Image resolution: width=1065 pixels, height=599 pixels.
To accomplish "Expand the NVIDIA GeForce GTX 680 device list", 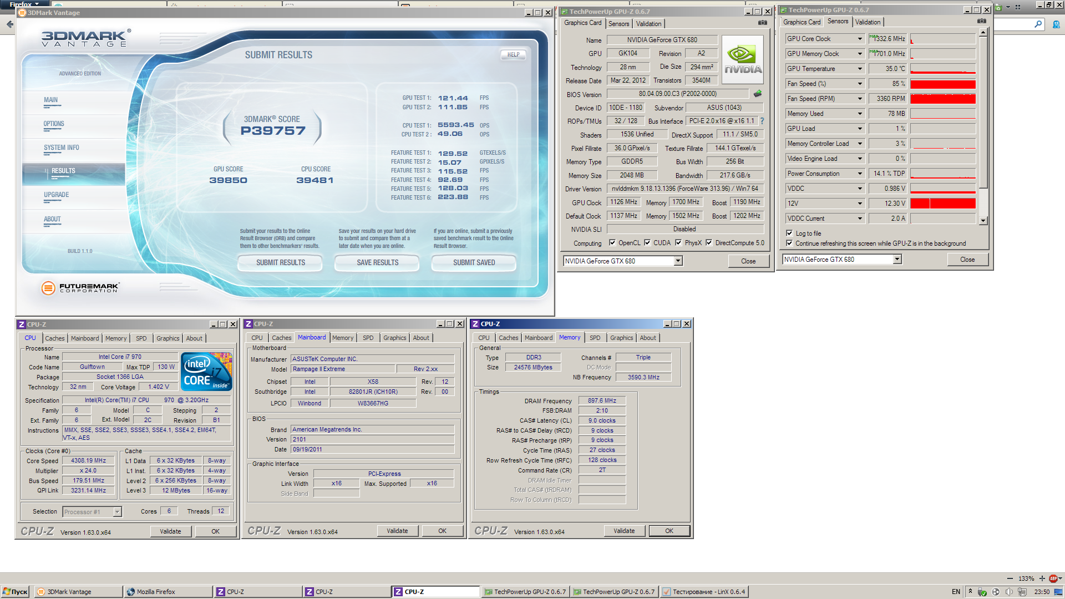I will 678,261.
